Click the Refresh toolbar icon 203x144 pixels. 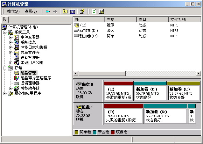tap(94, 11)
